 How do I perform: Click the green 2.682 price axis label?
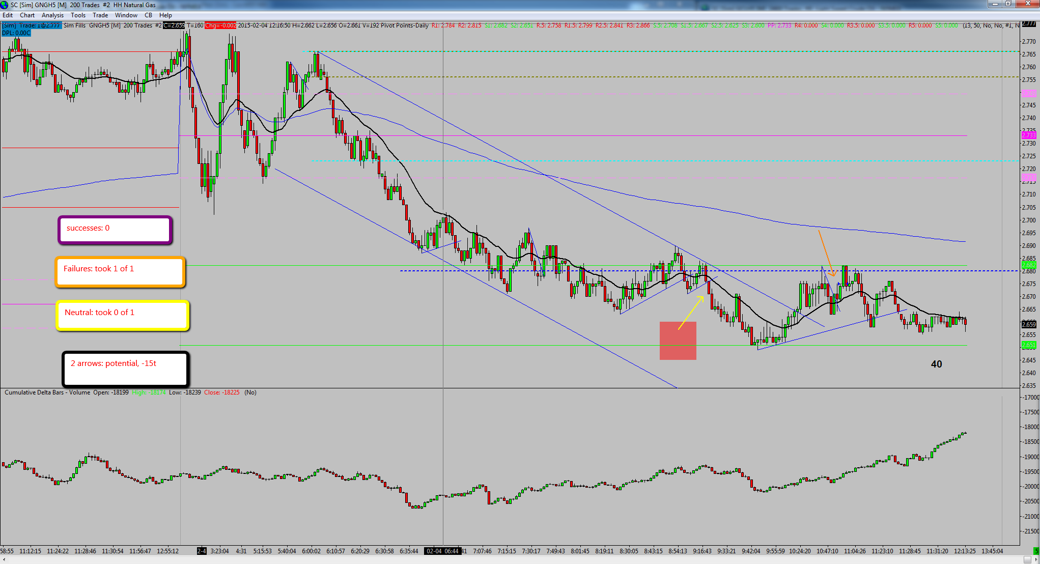(x=1029, y=265)
